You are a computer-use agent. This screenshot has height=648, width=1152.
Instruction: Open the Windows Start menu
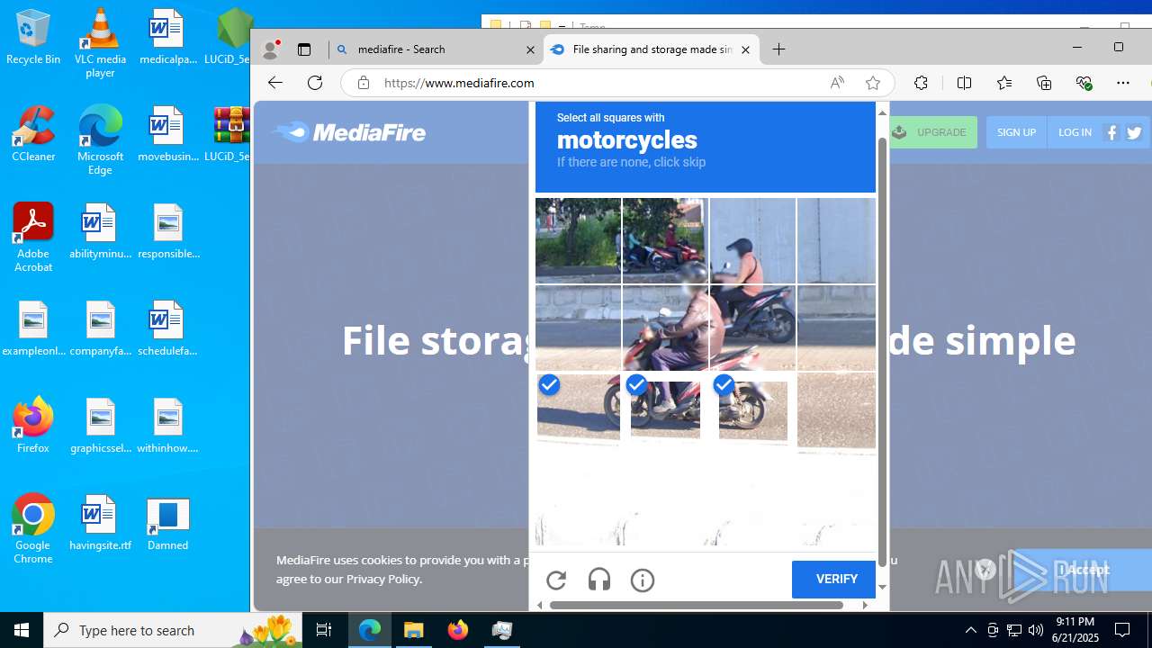tap(22, 630)
